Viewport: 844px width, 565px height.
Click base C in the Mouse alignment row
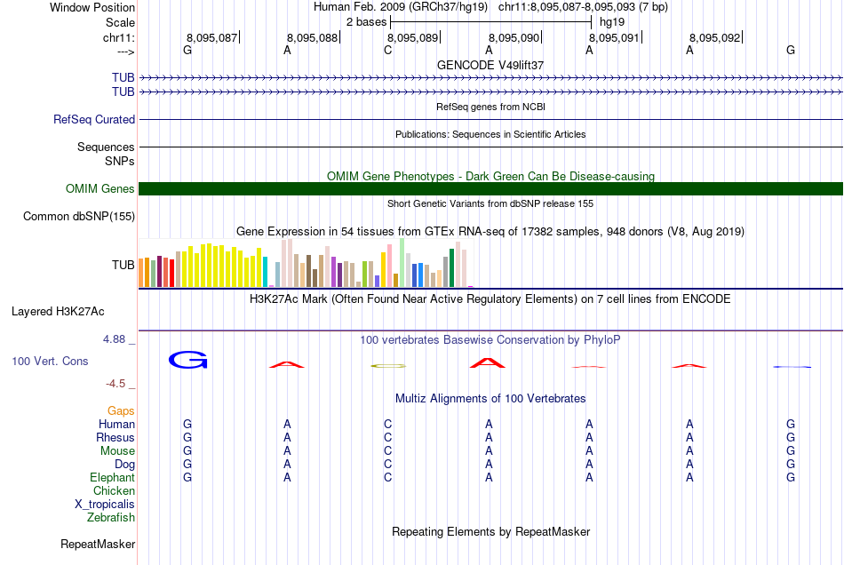pyautogui.click(x=388, y=450)
